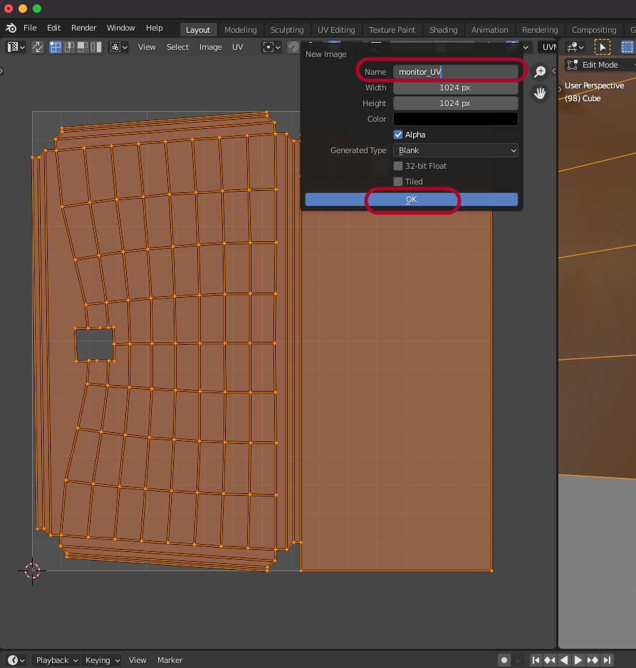
Task: Click the Blender logo icon
Action: 11,28
